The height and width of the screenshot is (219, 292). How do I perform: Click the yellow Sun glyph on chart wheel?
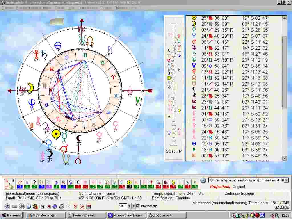[x=56, y=134]
